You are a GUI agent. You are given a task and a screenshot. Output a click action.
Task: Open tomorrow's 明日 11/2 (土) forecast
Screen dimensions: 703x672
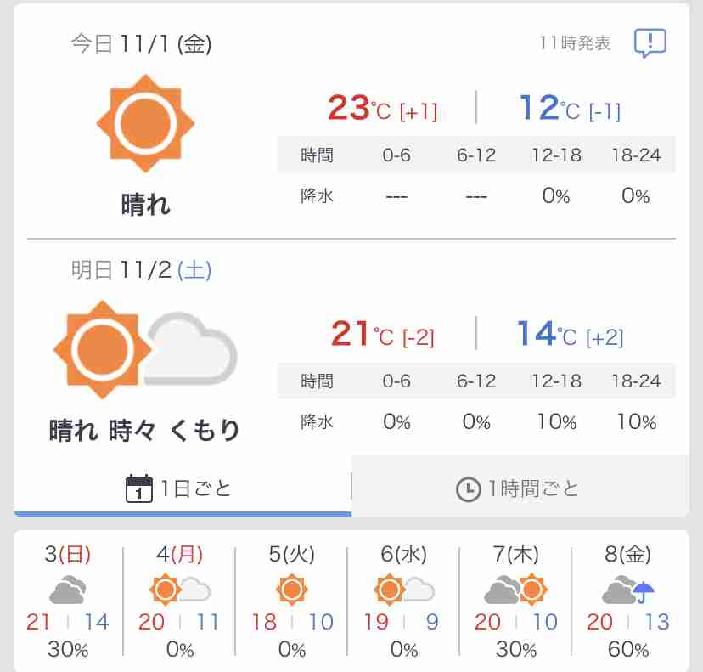point(141,270)
